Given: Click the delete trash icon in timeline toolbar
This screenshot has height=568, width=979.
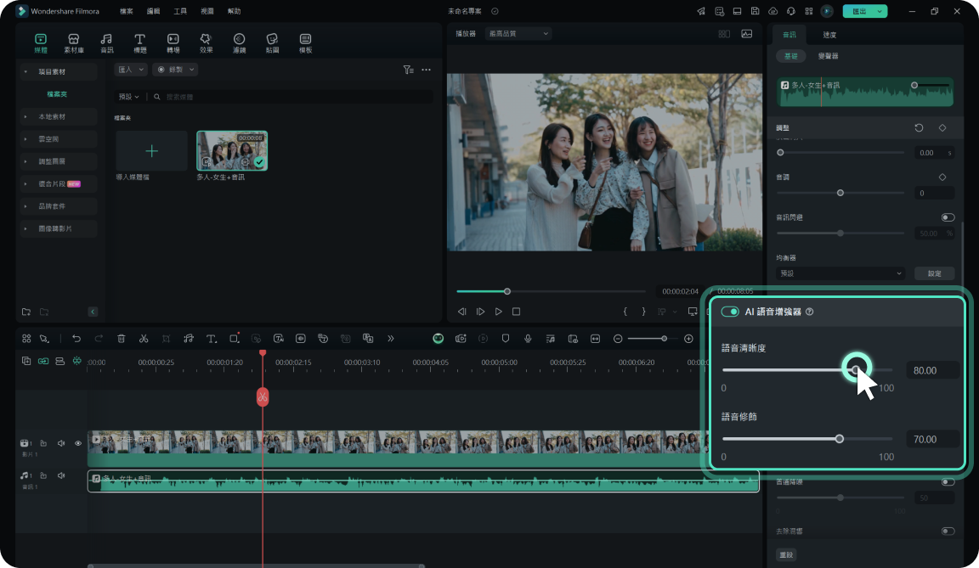Looking at the screenshot, I should click(x=122, y=339).
